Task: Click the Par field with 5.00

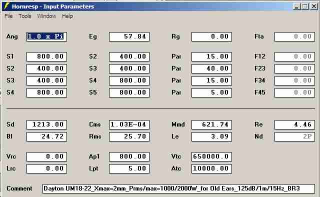Action: tap(211, 92)
